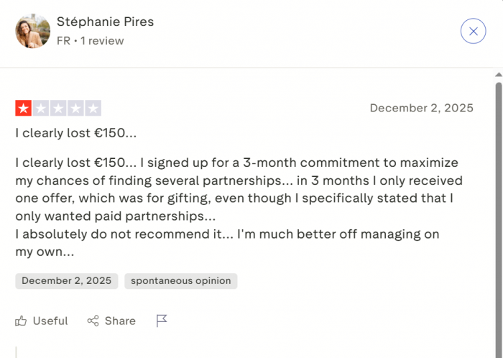Open Stéphanie Pires profile picture

[33, 31]
